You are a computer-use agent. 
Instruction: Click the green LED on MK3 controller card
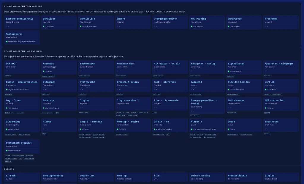[266, 108]
